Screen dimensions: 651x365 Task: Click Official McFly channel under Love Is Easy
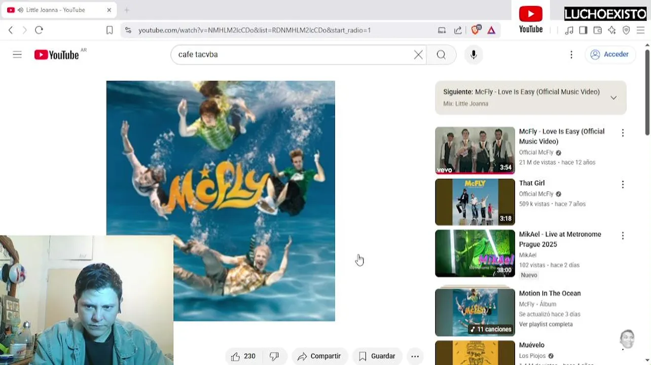click(x=536, y=153)
